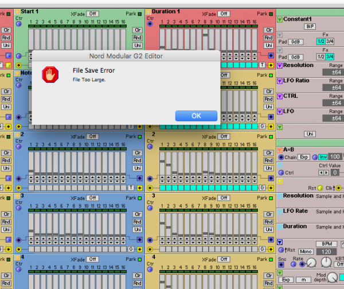
Task: Click the yellow input connector of yellow module 2
Action: [150, 188]
